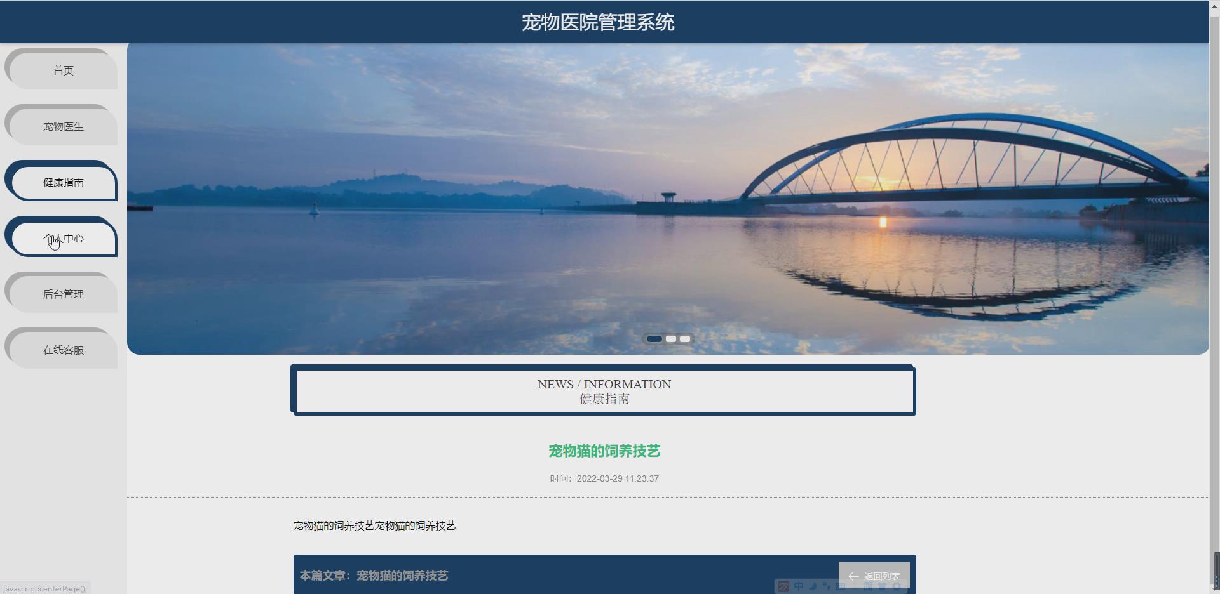Click the left arrow icon inside 返回列表

point(853,576)
